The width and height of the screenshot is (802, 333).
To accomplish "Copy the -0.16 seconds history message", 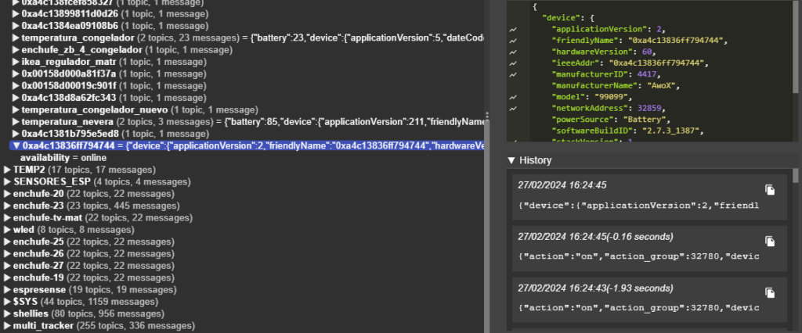I will (770, 241).
